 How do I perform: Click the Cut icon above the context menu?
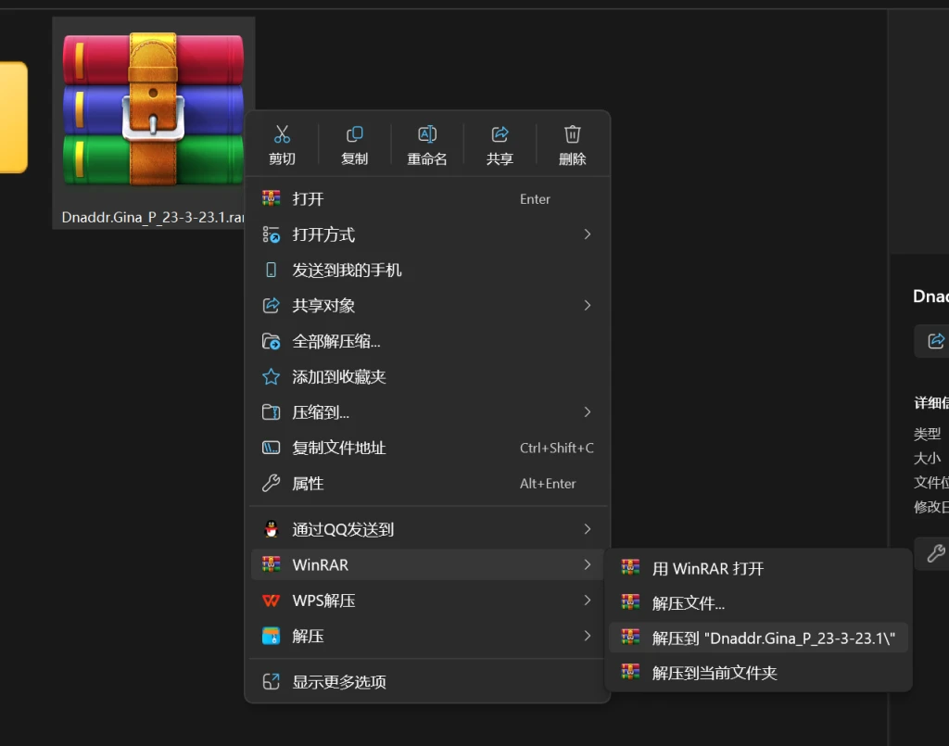[x=282, y=133]
